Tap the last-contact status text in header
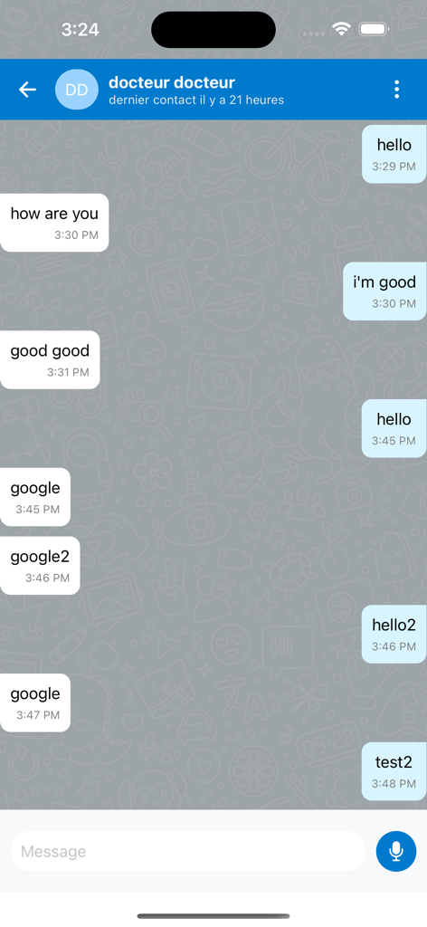This screenshot has width=427, height=927. 196,100
